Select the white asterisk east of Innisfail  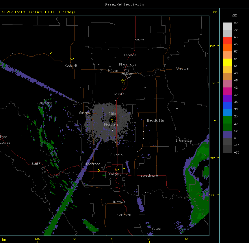[x=145, y=87]
